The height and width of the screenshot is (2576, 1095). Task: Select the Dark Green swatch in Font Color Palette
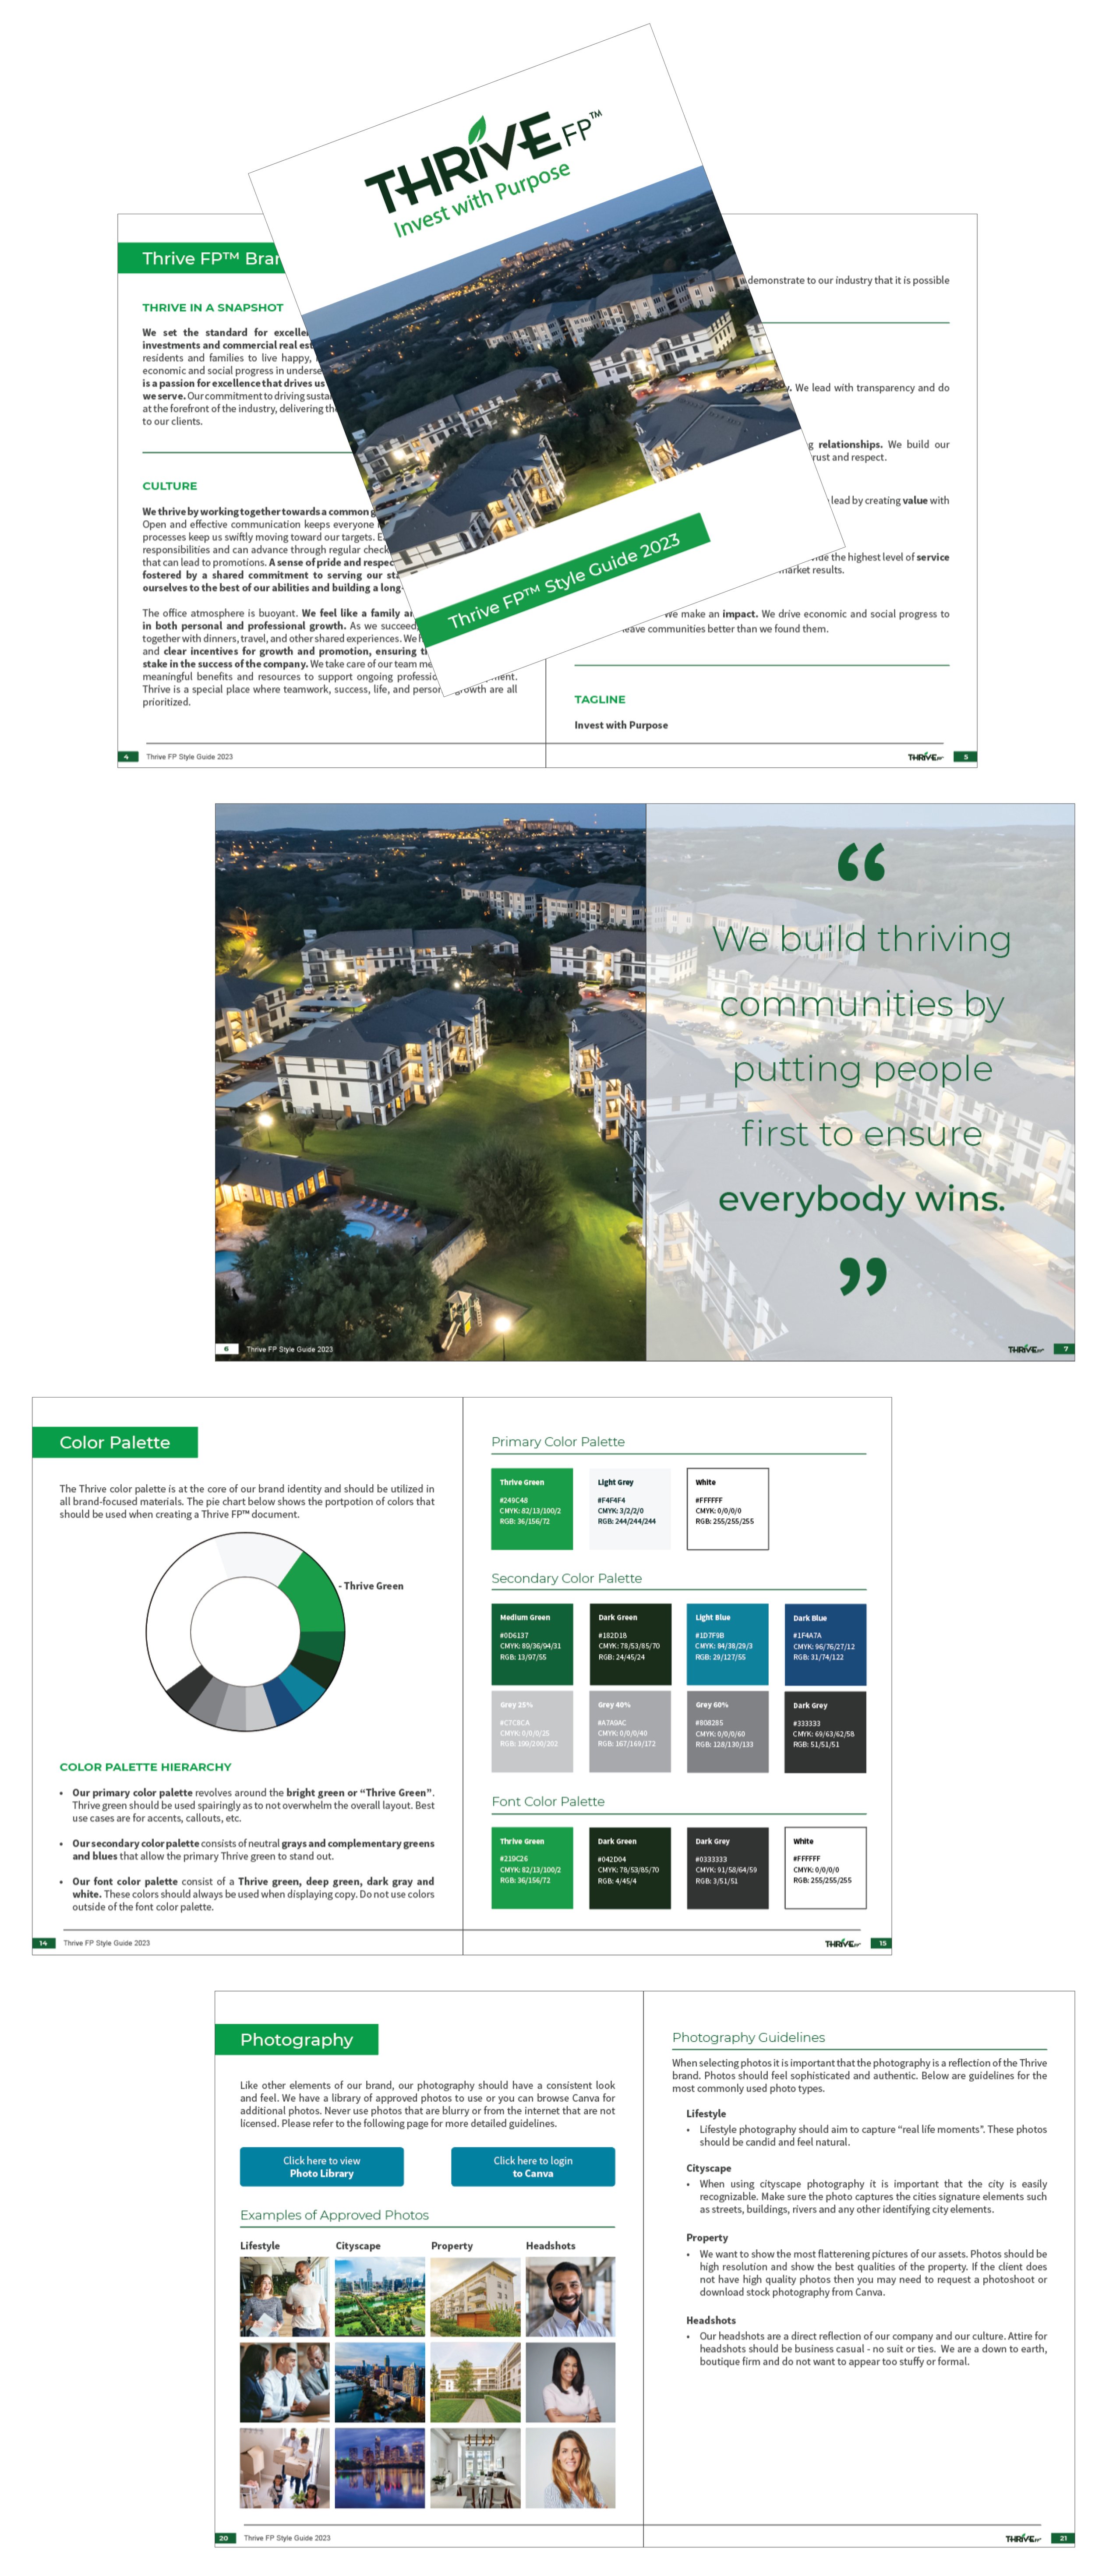(629, 1867)
